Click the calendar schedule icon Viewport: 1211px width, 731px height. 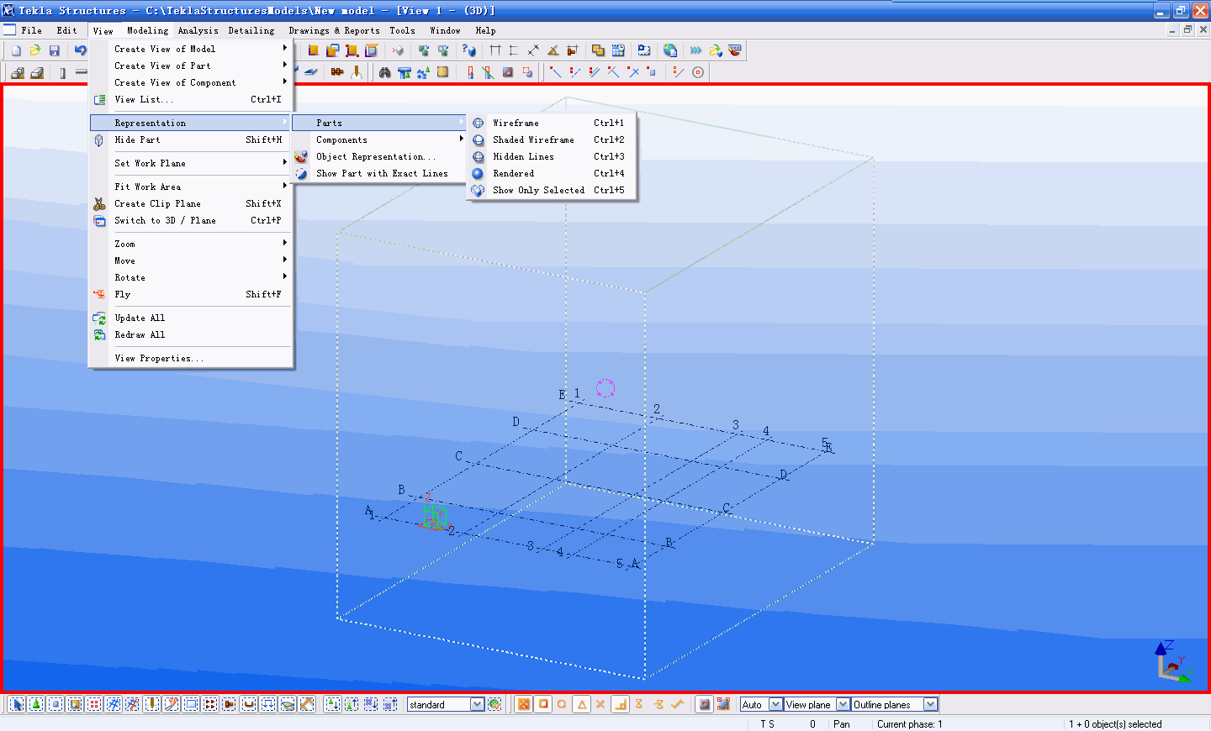click(618, 50)
